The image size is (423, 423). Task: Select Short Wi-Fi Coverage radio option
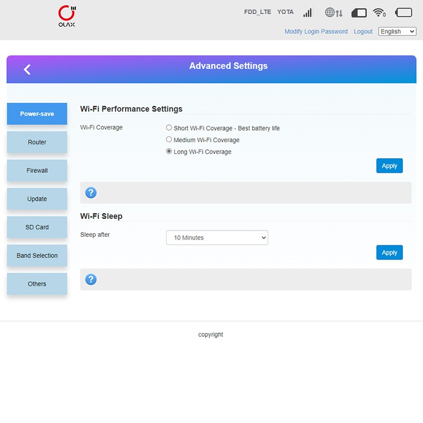[x=169, y=128]
